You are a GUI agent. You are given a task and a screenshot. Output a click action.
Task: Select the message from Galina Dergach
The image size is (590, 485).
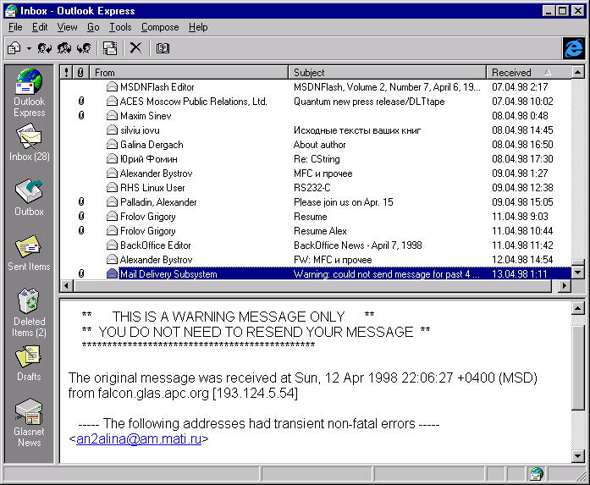point(316,145)
